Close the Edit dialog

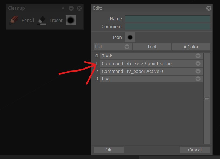point(209,8)
